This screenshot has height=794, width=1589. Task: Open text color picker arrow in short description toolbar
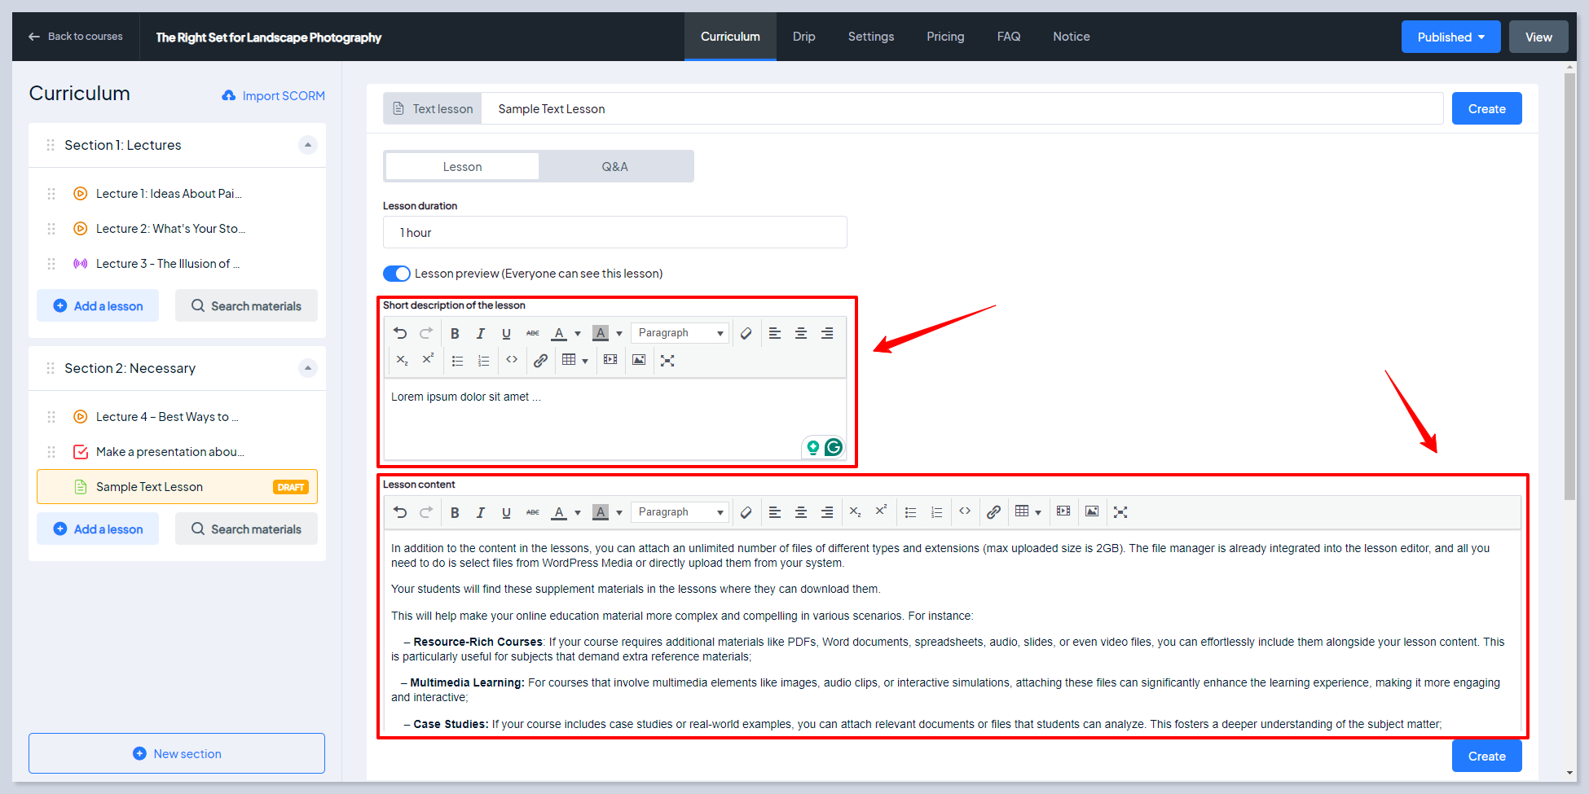click(x=578, y=334)
